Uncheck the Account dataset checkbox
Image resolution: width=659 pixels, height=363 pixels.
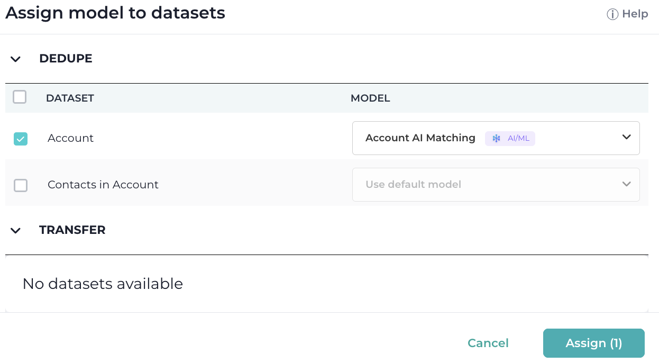[21, 139]
